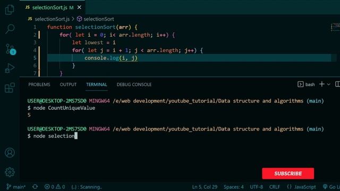Screen dimensions: 340x191
Task: Open the Manage settings gear
Action: point(10,172)
